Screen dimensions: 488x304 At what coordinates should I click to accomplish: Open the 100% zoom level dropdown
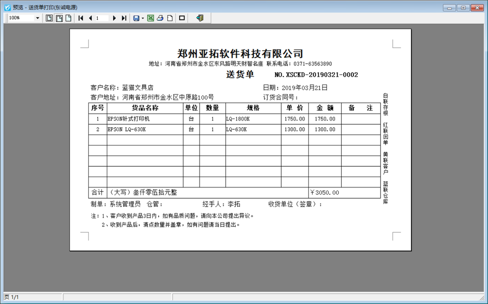pyautogui.click(x=38, y=18)
